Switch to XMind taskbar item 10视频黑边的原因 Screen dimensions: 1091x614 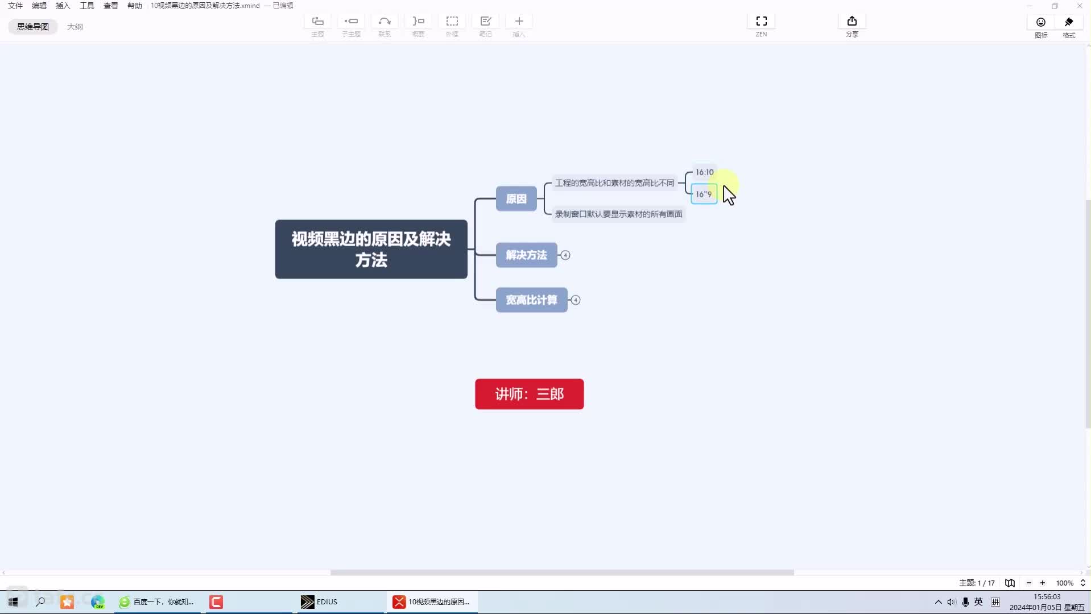(x=432, y=601)
